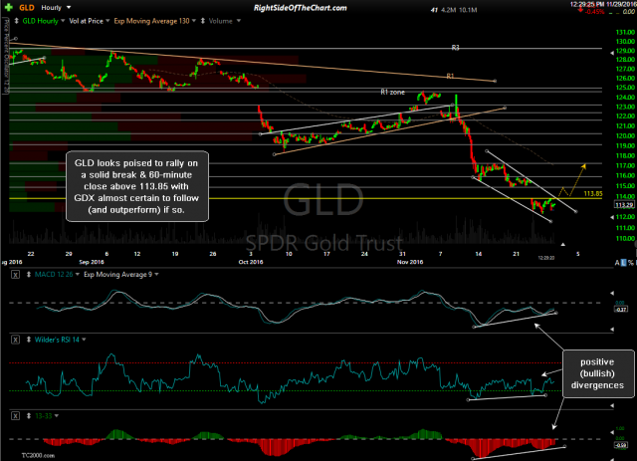Click the GLD rally annotation note box

[137, 186]
